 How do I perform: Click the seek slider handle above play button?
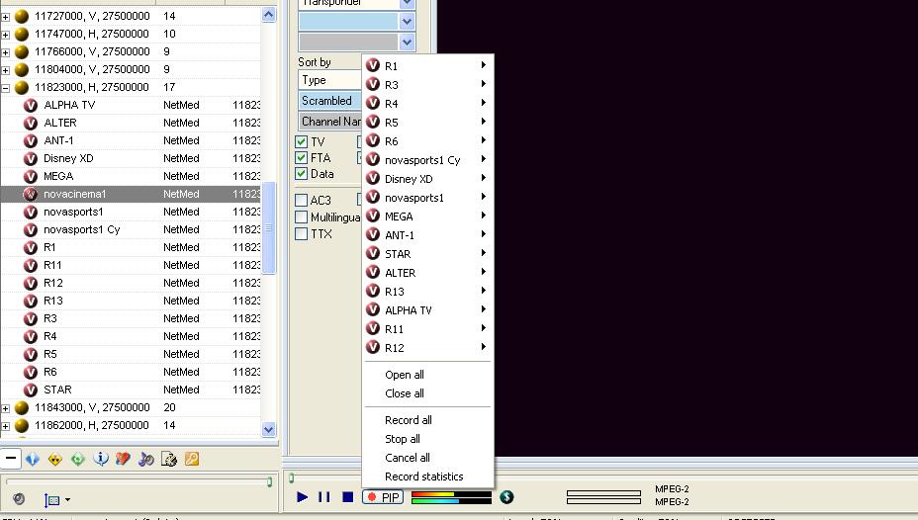[291, 478]
